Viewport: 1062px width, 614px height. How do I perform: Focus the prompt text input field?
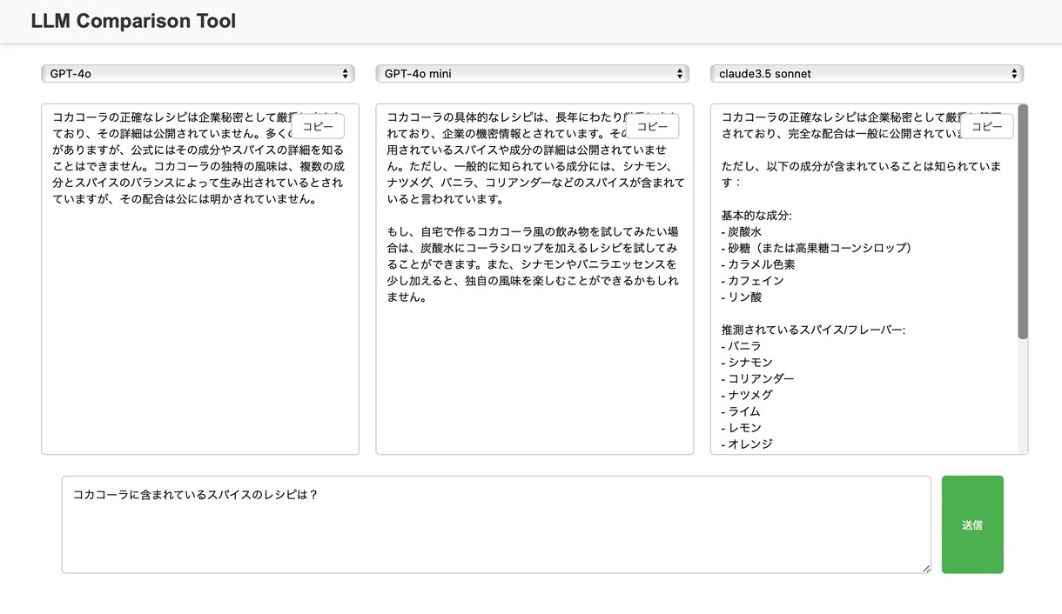[496, 524]
